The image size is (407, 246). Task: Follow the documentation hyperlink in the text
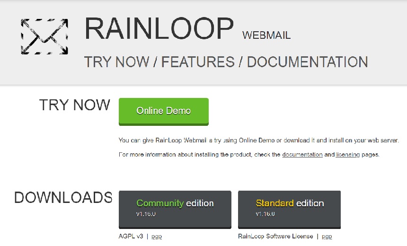(302, 155)
